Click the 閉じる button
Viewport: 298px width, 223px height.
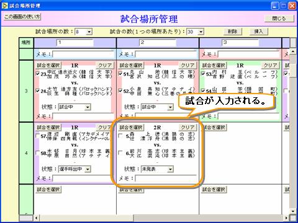point(279,19)
